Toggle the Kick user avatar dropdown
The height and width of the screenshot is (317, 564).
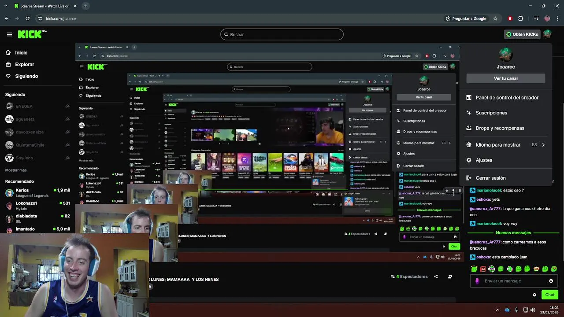[547, 34]
